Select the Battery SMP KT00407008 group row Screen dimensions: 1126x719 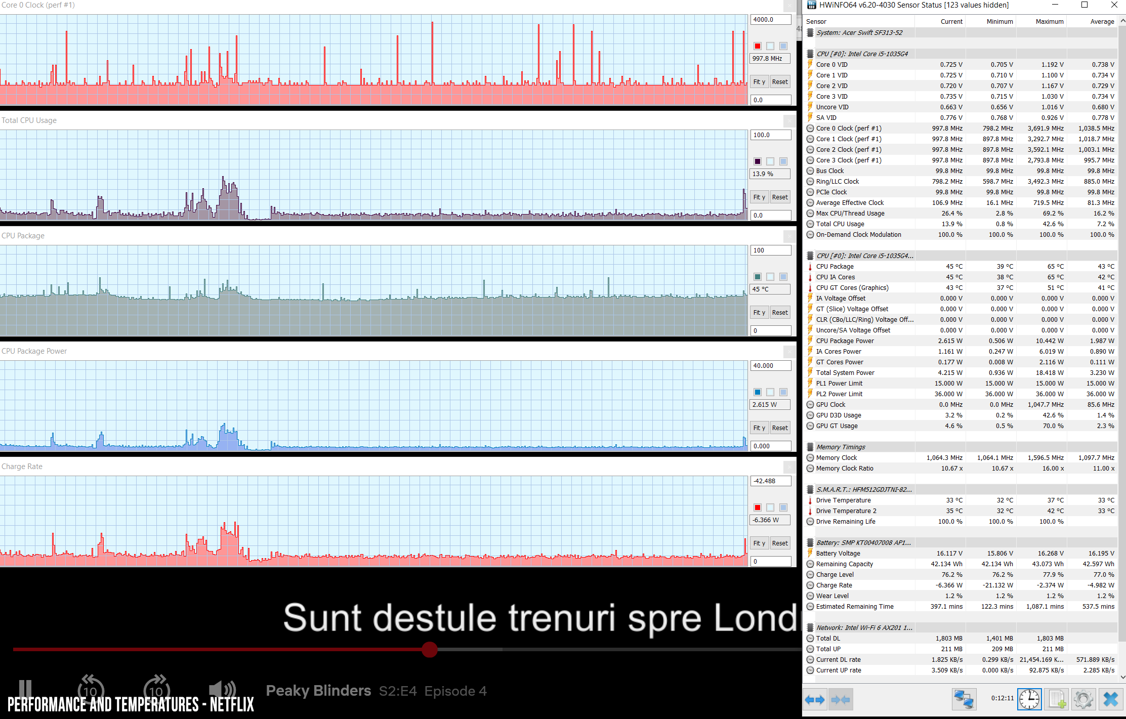(961, 543)
